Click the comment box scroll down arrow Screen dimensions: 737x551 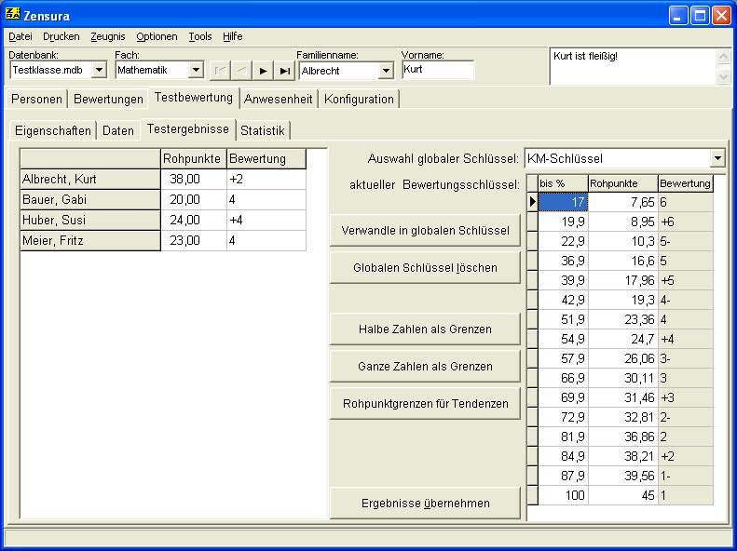tap(723, 75)
